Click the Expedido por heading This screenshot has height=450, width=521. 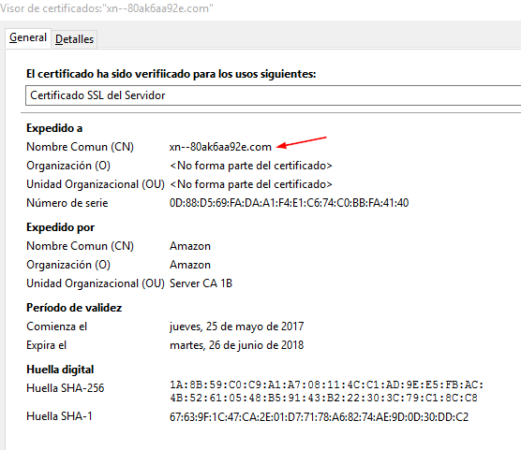coord(61,227)
